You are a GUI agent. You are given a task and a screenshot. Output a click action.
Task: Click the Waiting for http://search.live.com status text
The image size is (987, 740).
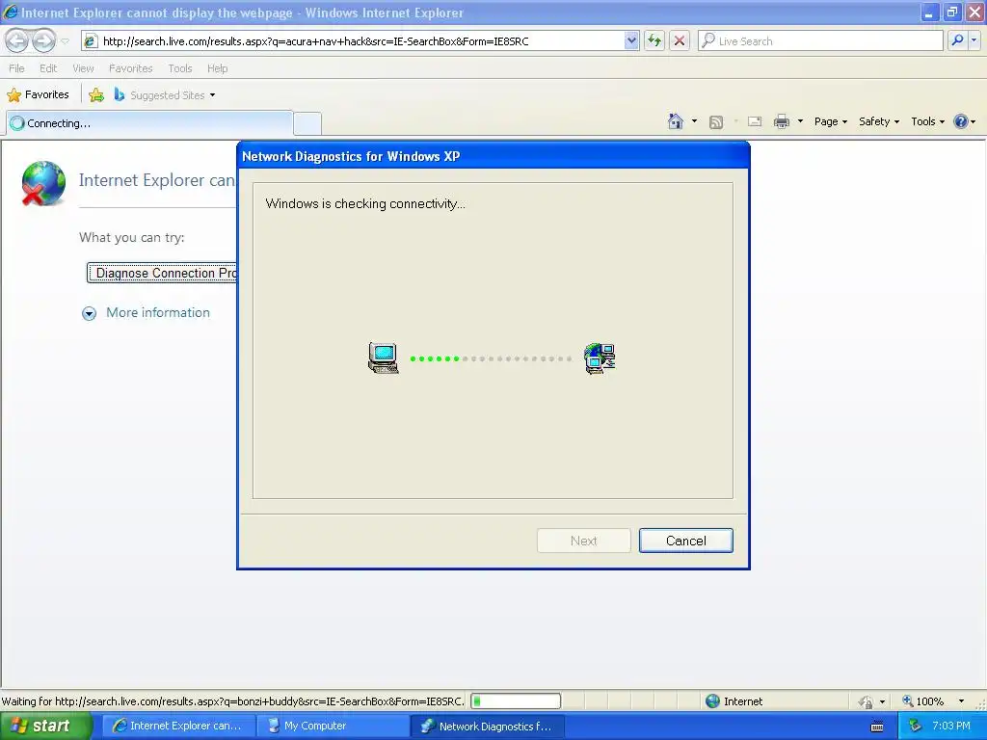tap(233, 701)
